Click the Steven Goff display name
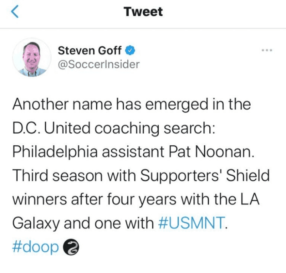 (90, 51)
